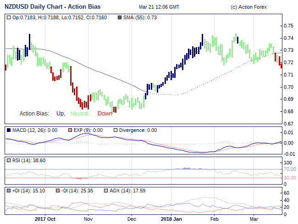
Task: Click the RSI 30.00 oversold level label
Action: [290, 178]
